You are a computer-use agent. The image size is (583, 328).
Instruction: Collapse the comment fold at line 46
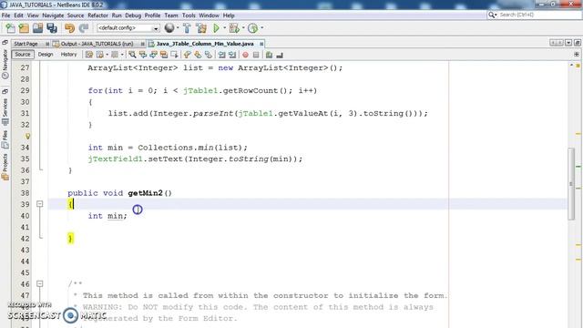point(40,283)
